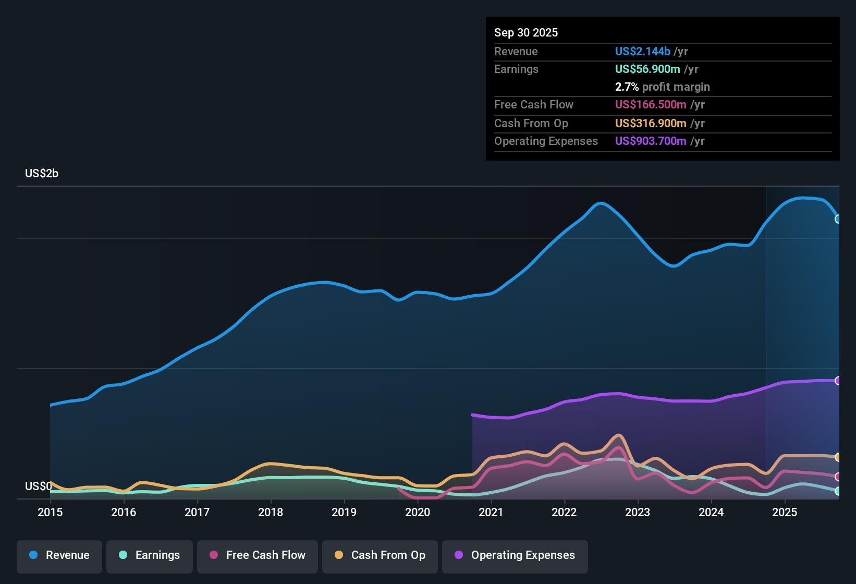Click the Sep 30 2025 tooltip header
The height and width of the screenshot is (584, 856).
[x=526, y=32]
